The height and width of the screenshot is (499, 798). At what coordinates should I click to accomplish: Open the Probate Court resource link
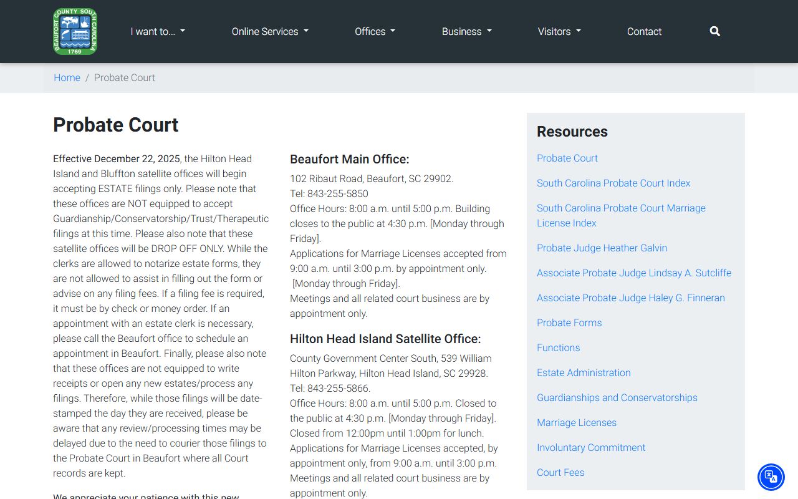567,158
